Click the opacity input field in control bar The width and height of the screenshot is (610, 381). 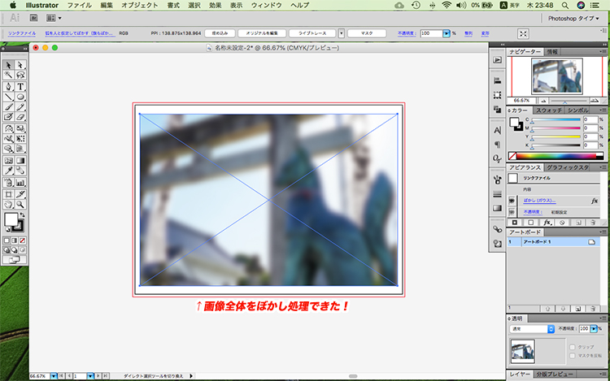(431, 33)
